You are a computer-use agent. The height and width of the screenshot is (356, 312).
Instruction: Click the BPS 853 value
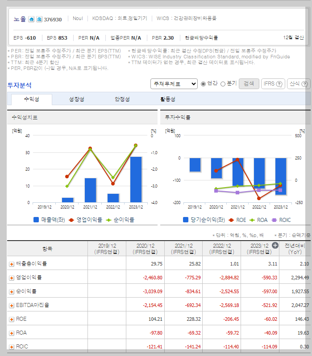[x=63, y=38]
